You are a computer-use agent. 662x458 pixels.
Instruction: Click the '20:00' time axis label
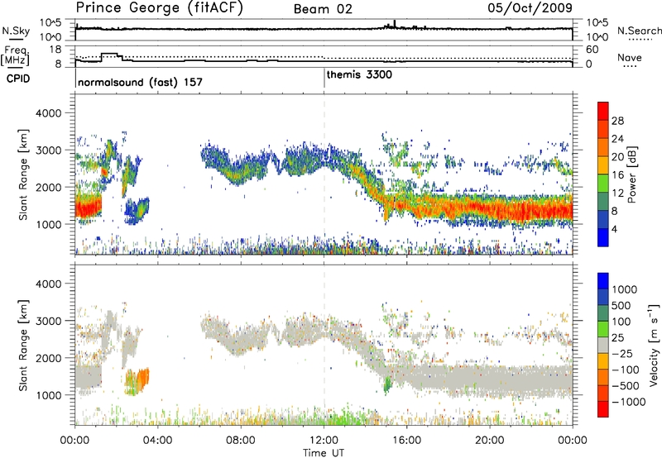(490, 440)
